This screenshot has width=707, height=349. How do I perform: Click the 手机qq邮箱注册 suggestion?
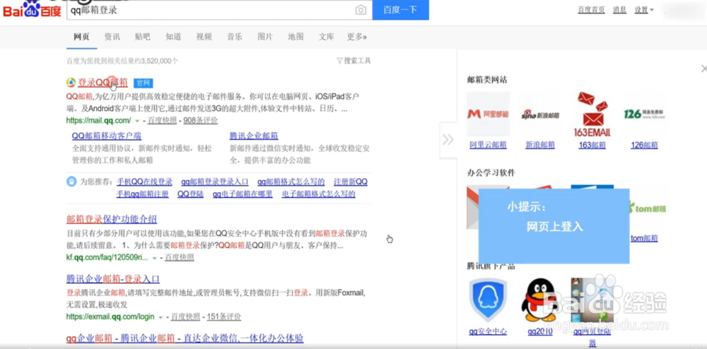143,194
